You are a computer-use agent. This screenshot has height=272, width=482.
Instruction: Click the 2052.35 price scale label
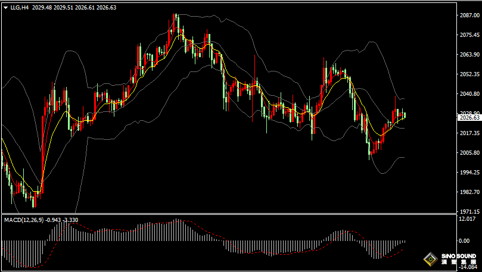(x=469, y=74)
